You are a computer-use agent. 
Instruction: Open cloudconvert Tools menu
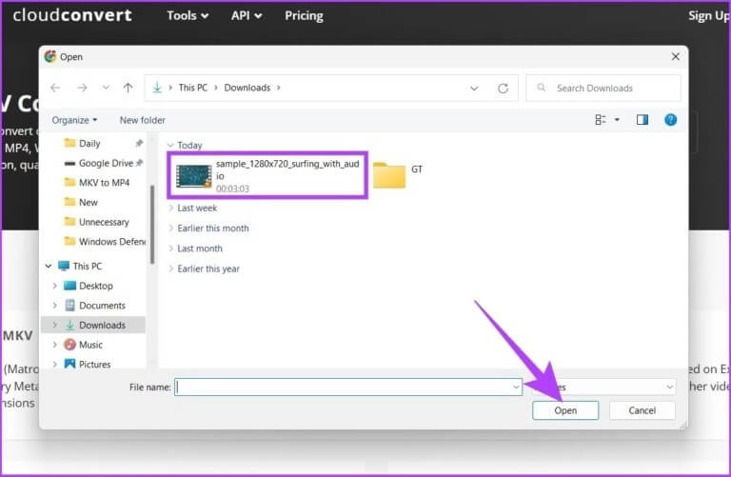188,16
